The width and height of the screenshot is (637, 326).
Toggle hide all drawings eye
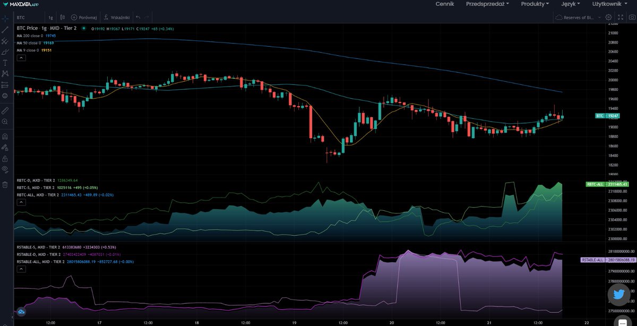[5, 169]
